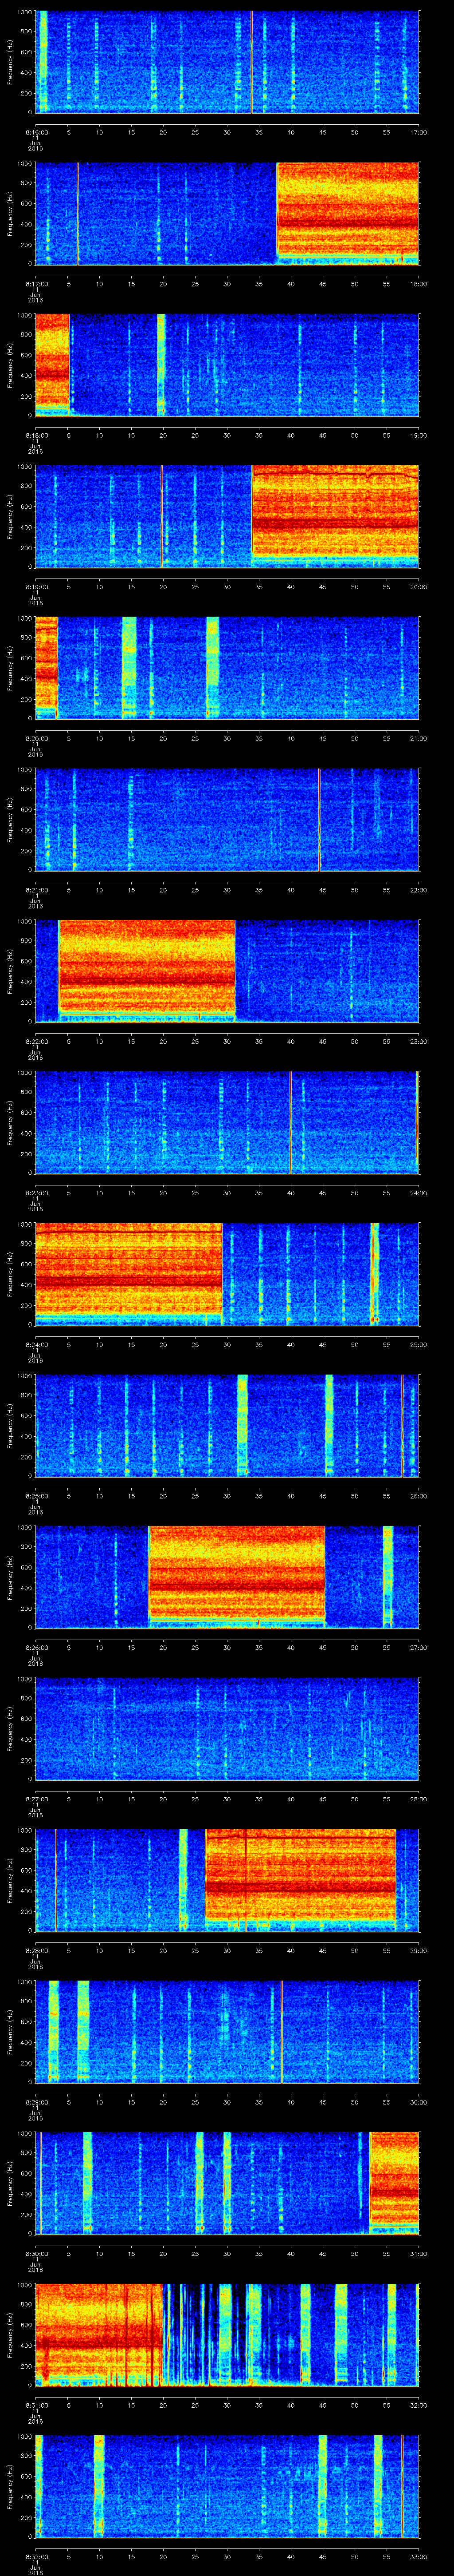Image resolution: width=454 pixels, height=2576 pixels.
Task: Click the 21:00 end time label
Action: tap(419, 738)
